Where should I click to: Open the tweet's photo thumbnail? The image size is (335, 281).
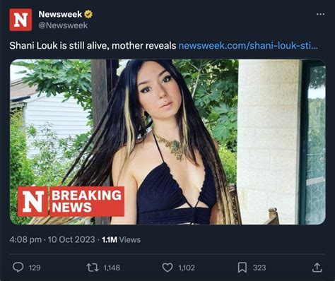pos(167,142)
